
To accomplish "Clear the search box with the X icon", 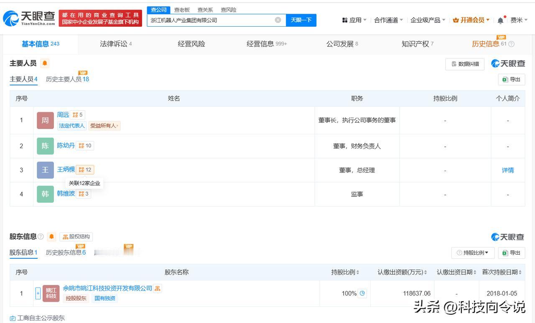I will coord(278,20).
